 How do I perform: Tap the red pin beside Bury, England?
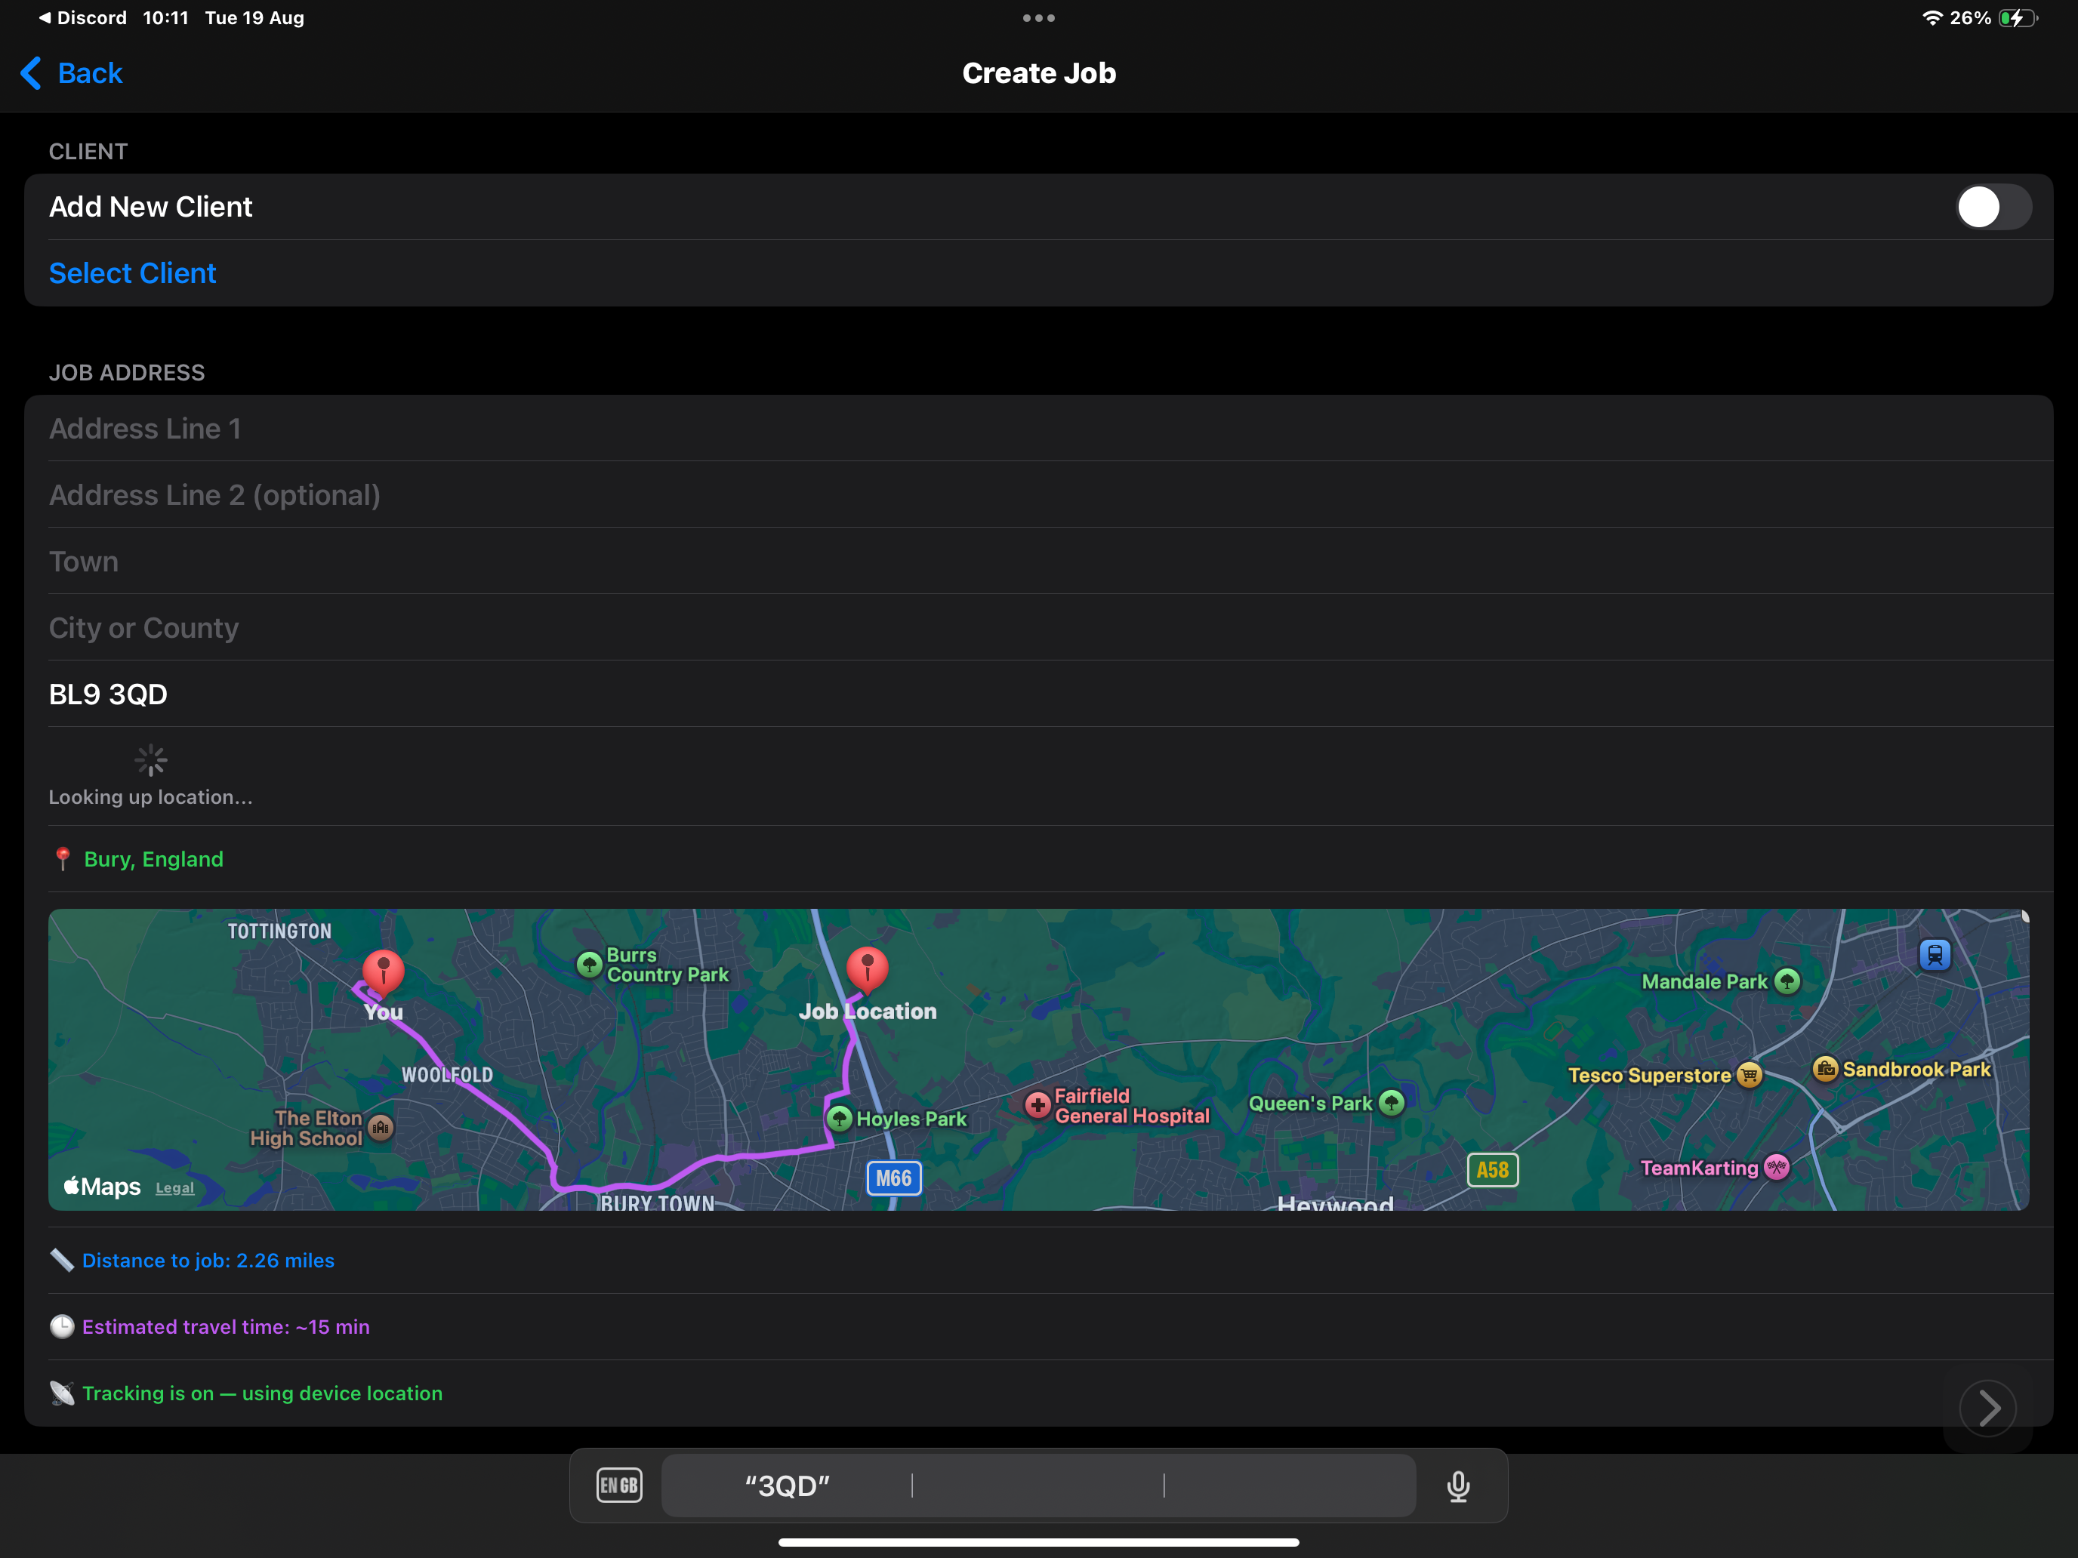tap(63, 859)
